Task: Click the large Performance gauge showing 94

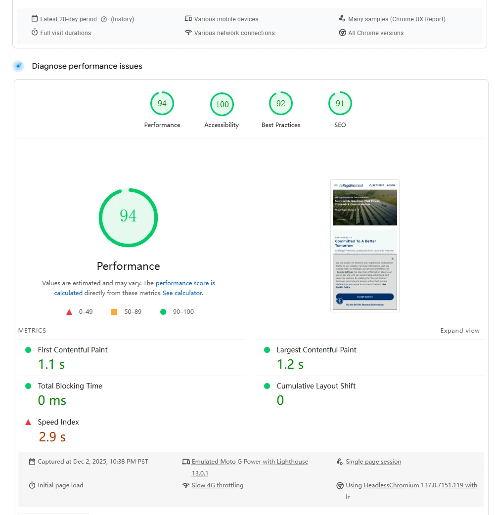Action: (x=128, y=217)
